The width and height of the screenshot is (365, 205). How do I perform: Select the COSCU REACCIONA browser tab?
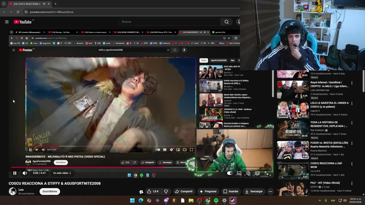[x=28, y=4]
